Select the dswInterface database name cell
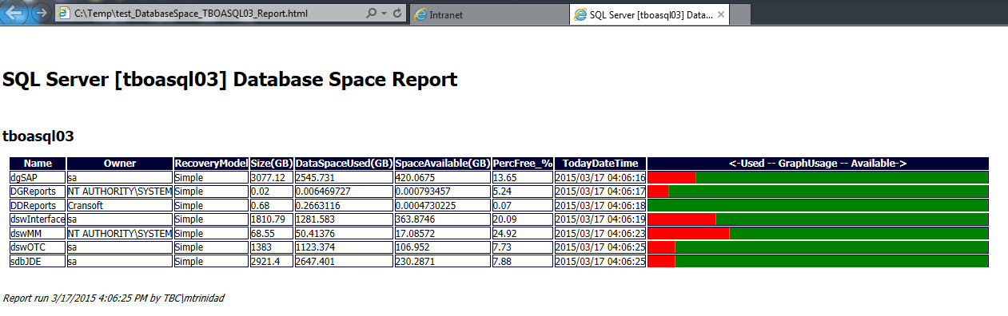 point(38,219)
